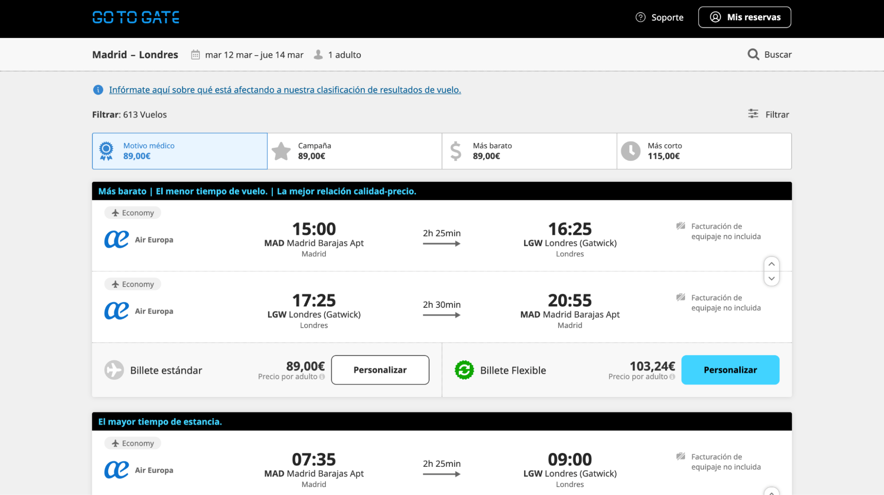884x495 pixels.
Task: Click the Gotogate logo
Action: coord(136,18)
